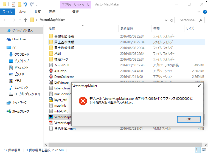Switch to large icons view layout
208x153 pixels.
tap(204, 150)
